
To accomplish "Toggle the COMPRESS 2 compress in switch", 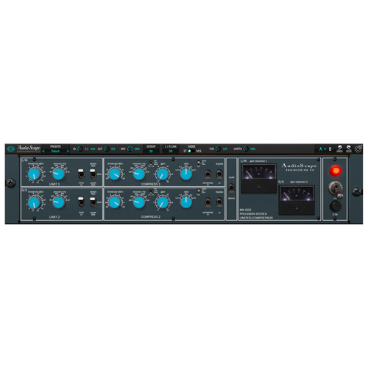I will (x=208, y=202).
